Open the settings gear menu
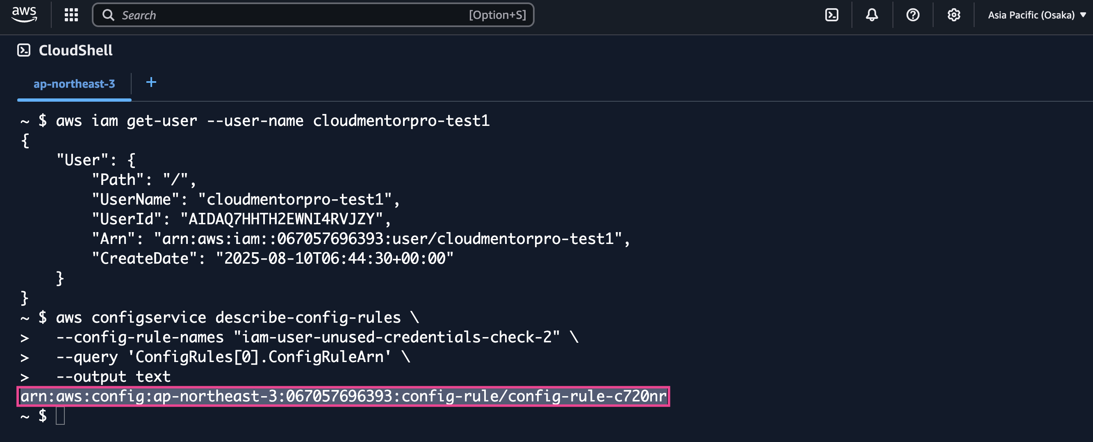This screenshot has height=442, width=1093. [954, 15]
